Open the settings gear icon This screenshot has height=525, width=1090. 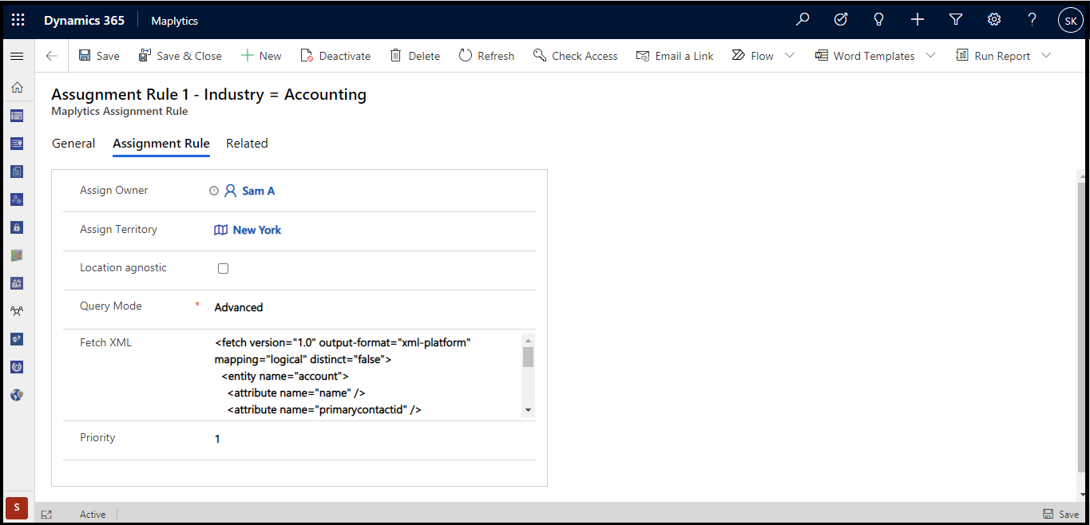[x=994, y=21]
